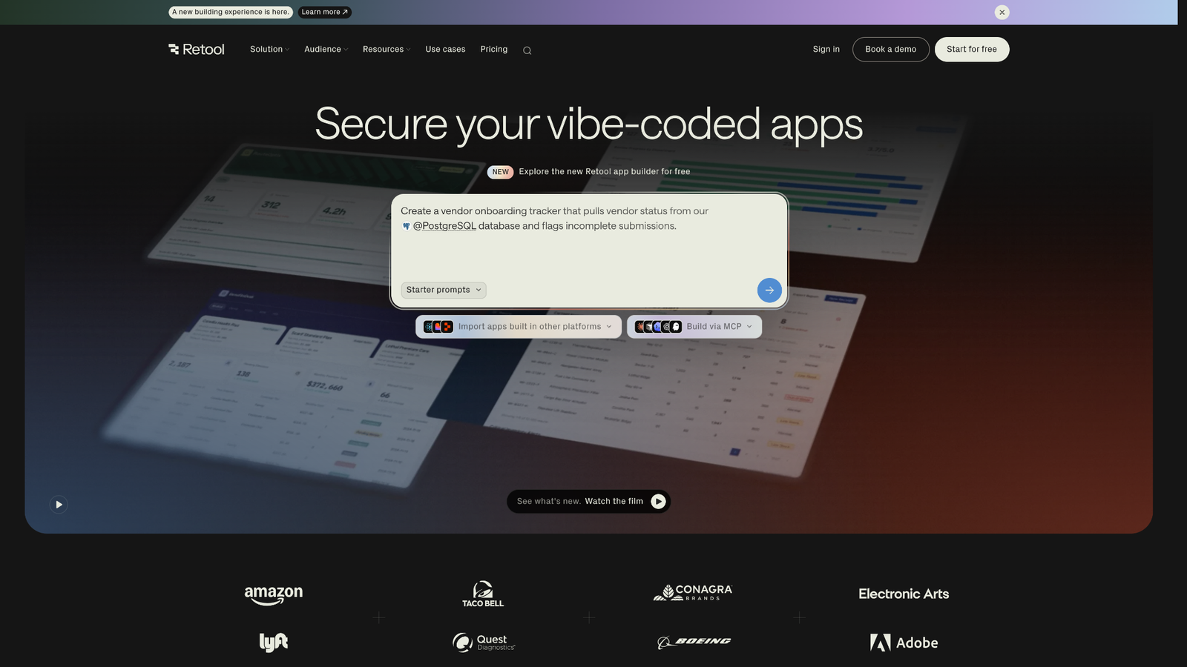Go to Use cases page

click(445, 50)
